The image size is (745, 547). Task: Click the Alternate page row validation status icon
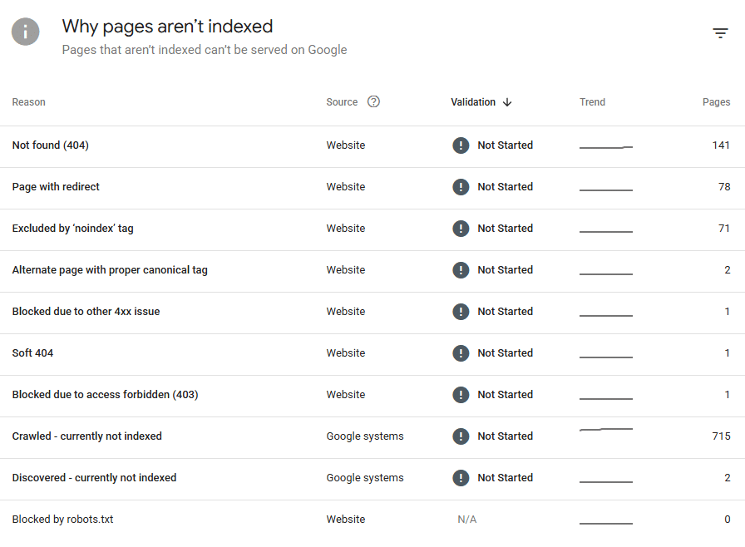[x=461, y=269]
